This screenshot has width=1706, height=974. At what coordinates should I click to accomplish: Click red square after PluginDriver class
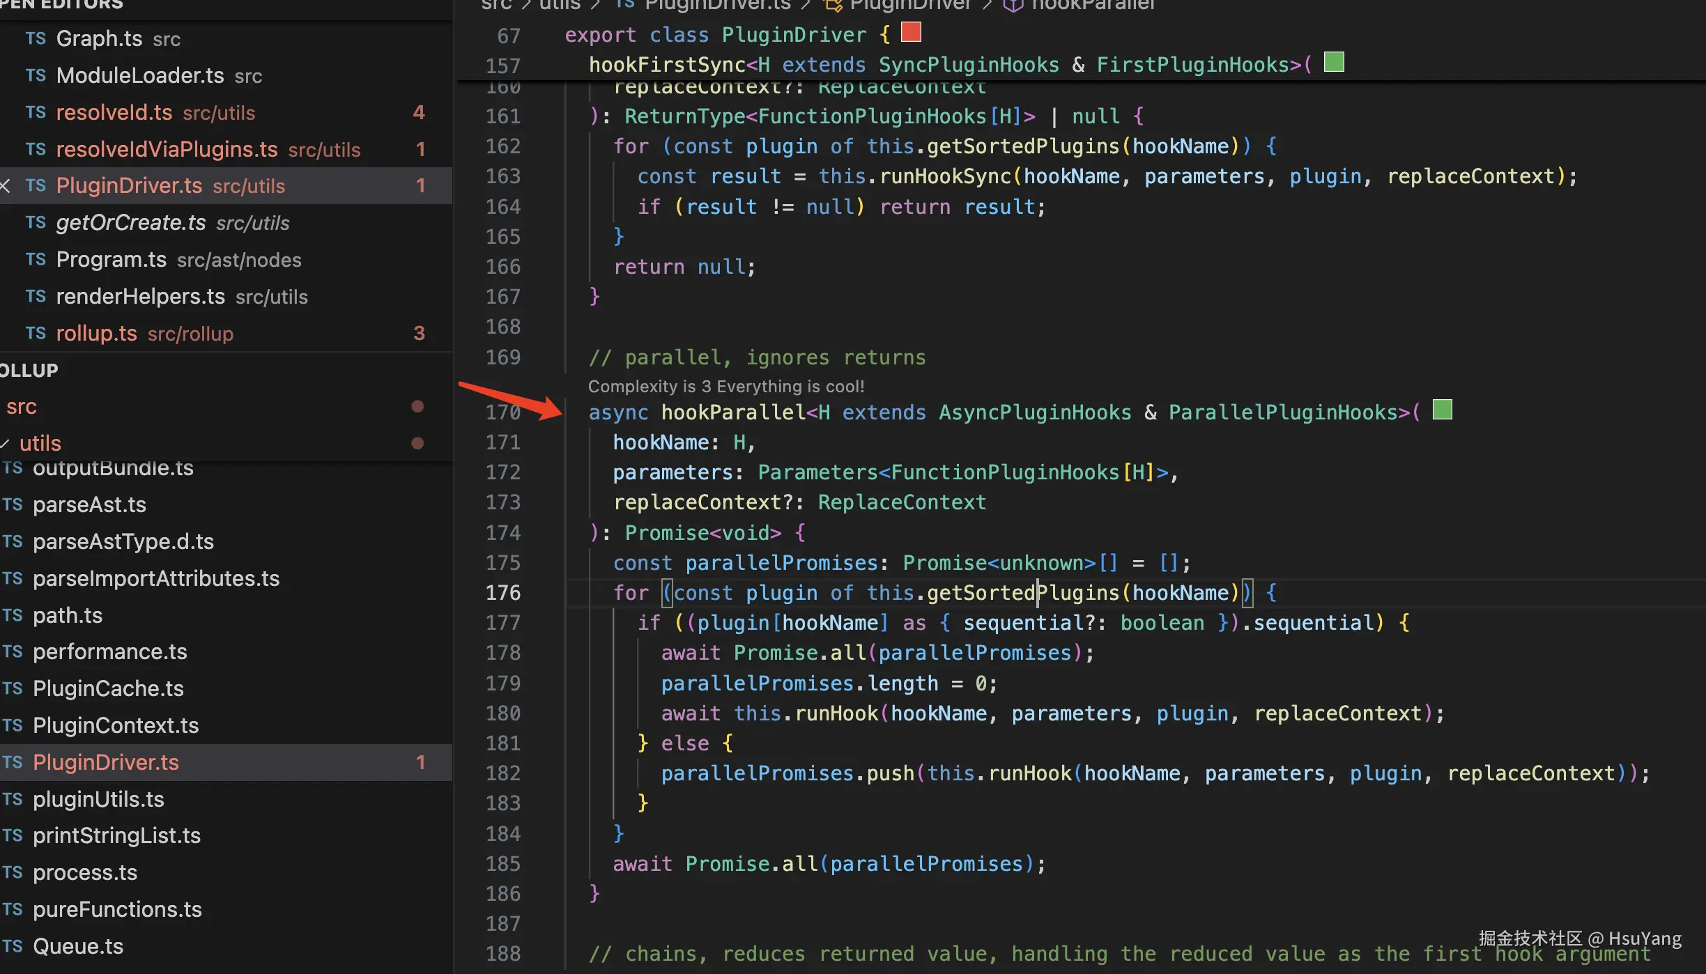[x=911, y=32]
